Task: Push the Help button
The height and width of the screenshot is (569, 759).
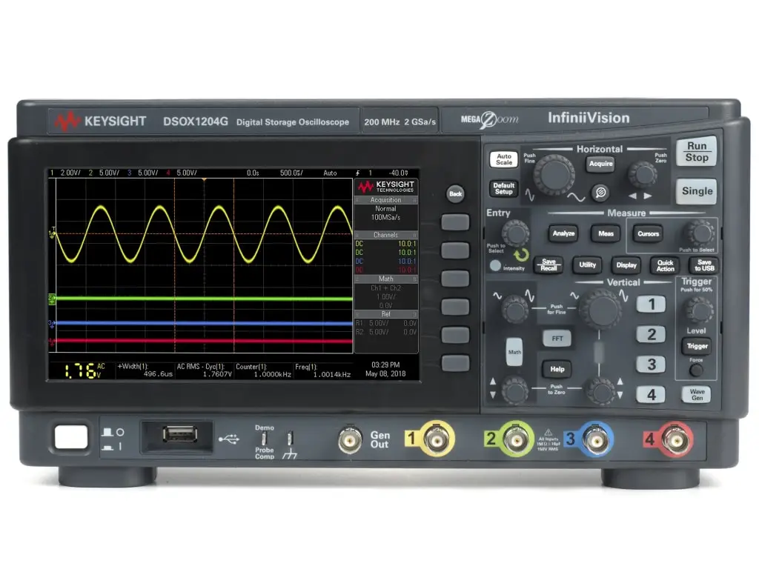Action: [x=557, y=369]
